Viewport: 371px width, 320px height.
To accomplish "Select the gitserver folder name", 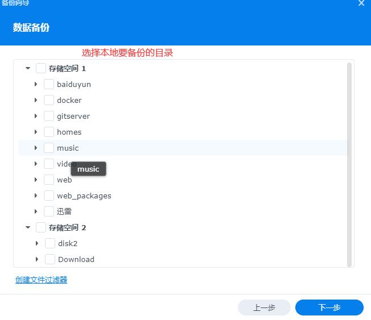I will click(x=73, y=117).
